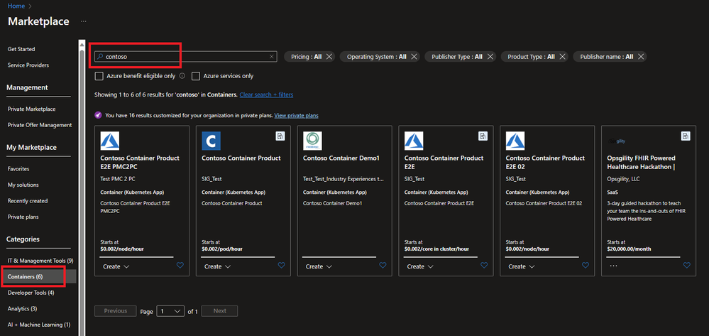Open Favorites in My Marketplace
The image size is (709, 336).
click(18, 169)
